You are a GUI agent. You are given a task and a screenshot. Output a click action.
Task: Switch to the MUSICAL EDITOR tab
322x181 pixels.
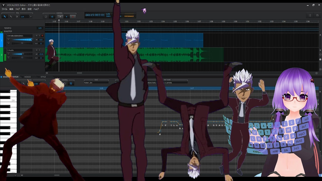pos(10,77)
